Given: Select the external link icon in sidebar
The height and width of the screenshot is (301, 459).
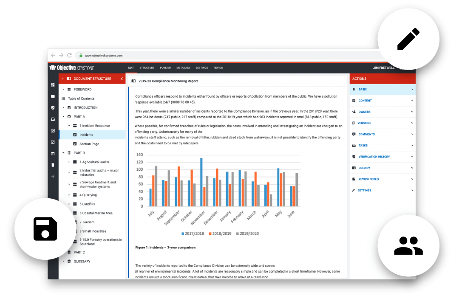Looking at the screenshot, I should (52, 142).
